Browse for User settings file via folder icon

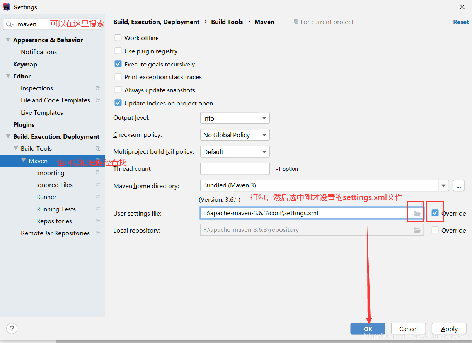[x=417, y=213]
